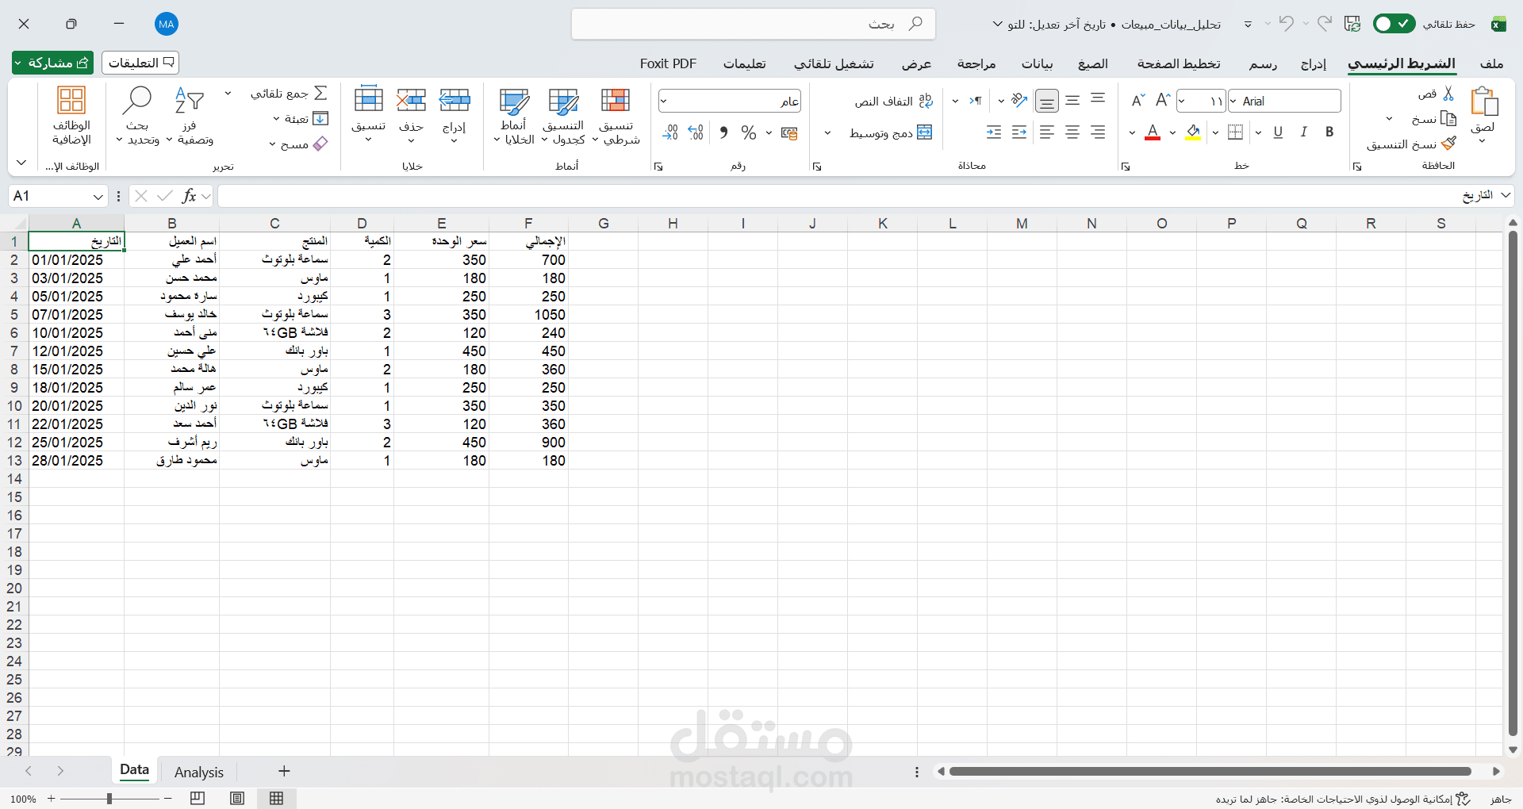Open the font size dropdown

pyautogui.click(x=1182, y=101)
